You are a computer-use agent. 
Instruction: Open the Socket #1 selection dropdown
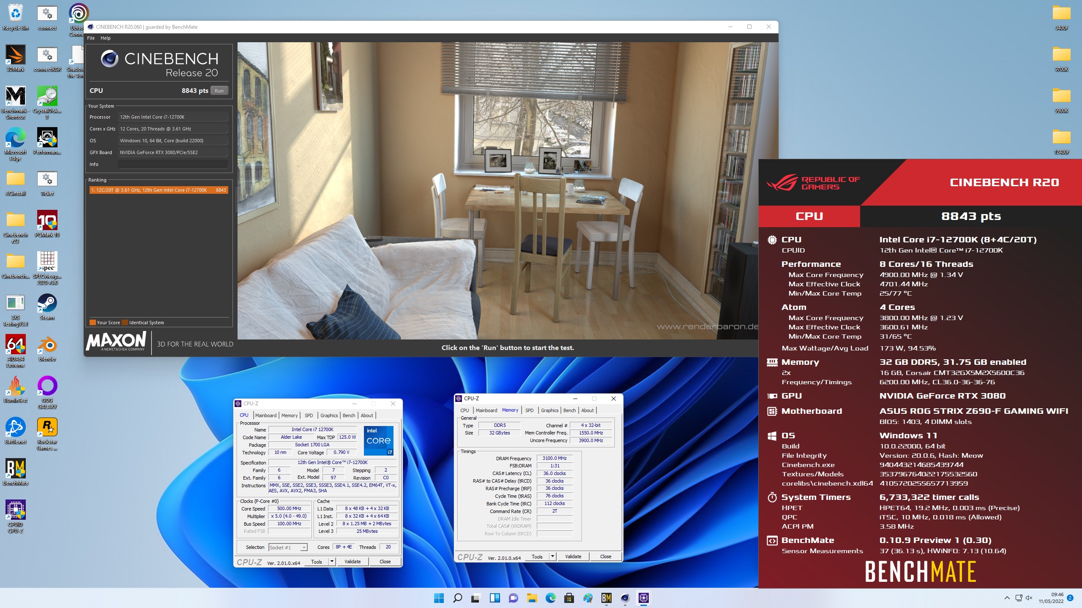288,547
